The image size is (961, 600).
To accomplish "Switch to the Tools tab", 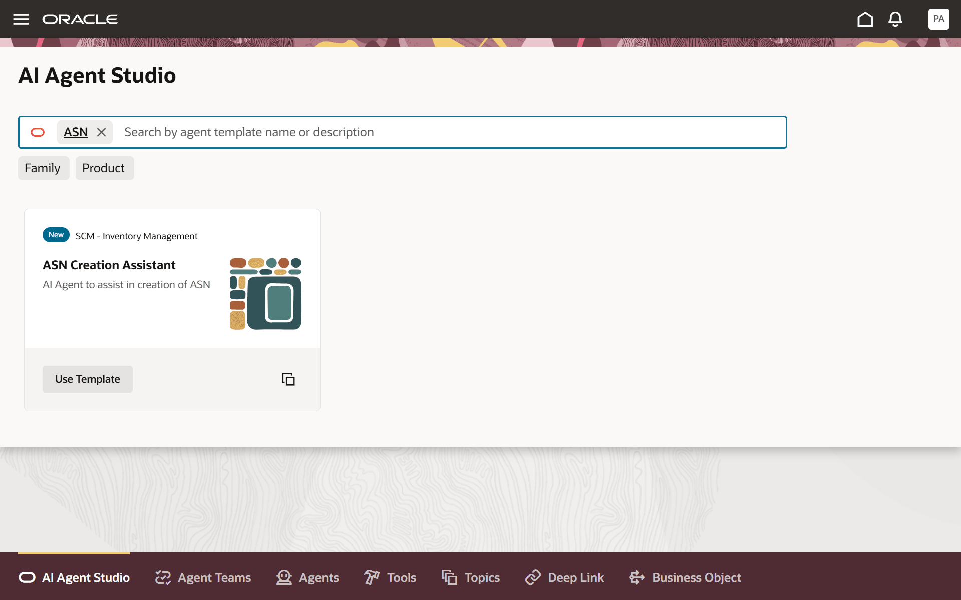I will (390, 577).
